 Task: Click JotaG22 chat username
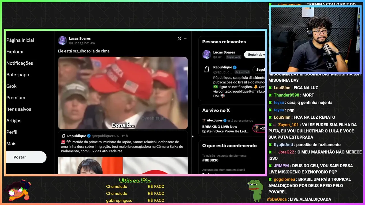(286, 152)
